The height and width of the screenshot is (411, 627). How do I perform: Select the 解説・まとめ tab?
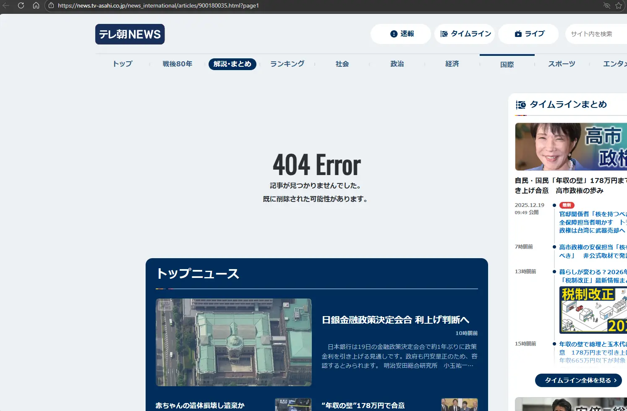coord(232,64)
